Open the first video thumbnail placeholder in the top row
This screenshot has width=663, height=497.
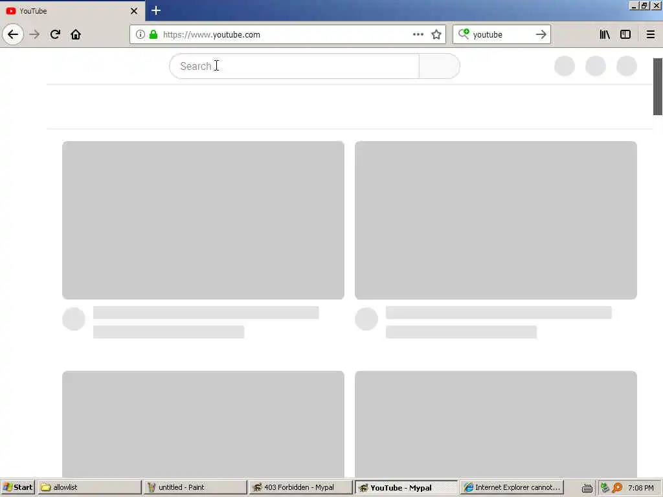[203, 220]
